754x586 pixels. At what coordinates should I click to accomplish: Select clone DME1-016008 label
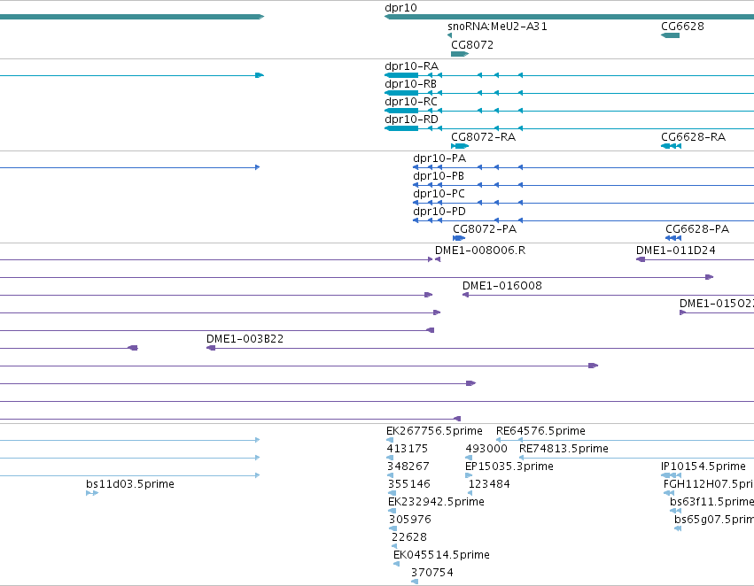click(x=502, y=286)
